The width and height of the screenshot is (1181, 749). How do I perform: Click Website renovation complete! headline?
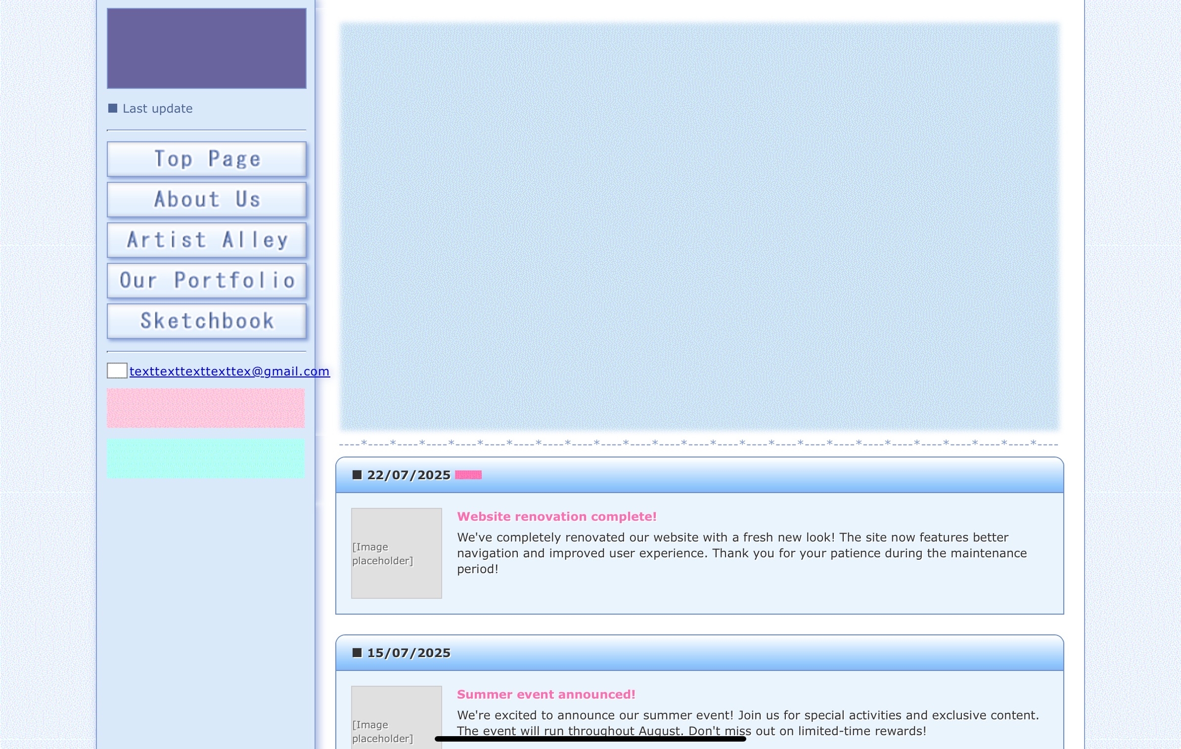coord(557,516)
